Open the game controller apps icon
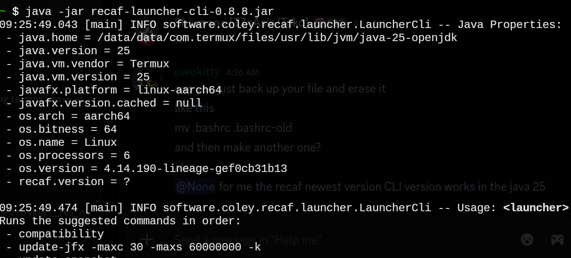This screenshot has height=258, width=571. click(557, 239)
